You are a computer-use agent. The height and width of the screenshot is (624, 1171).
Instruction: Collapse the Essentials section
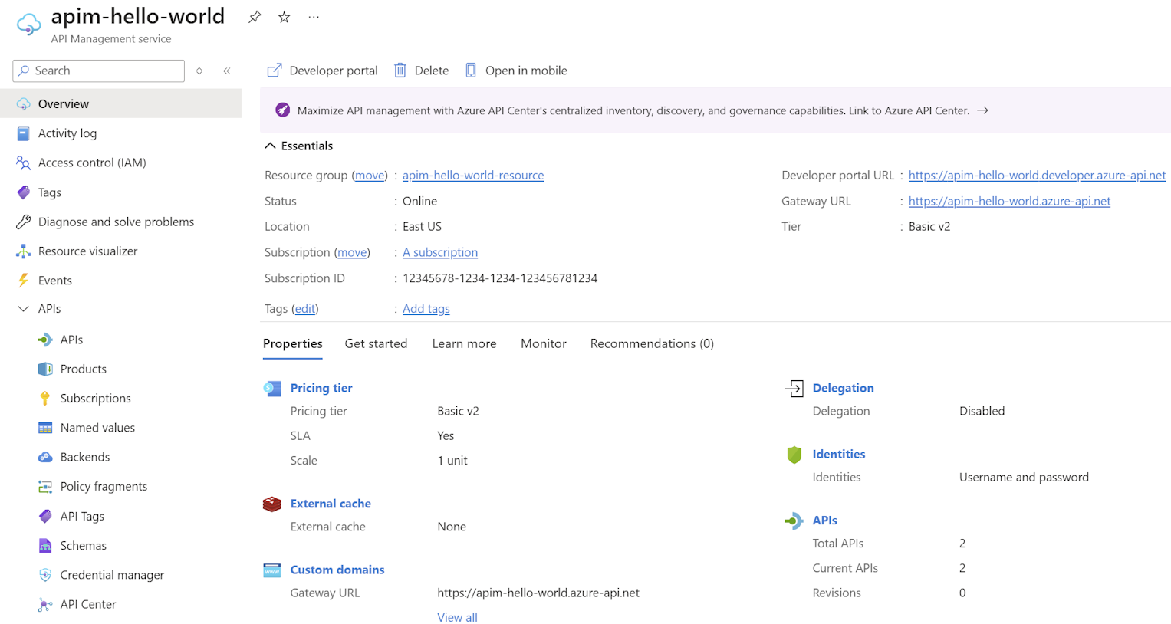270,145
